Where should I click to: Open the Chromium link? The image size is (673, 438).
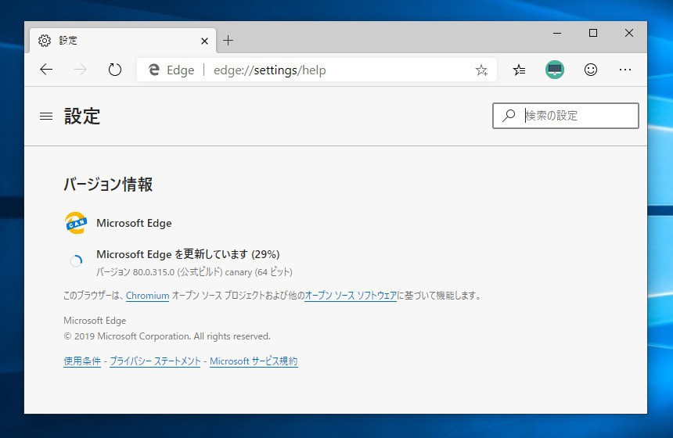[147, 296]
